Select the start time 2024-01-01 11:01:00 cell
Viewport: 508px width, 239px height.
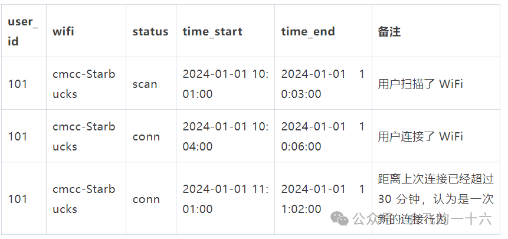point(225,199)
